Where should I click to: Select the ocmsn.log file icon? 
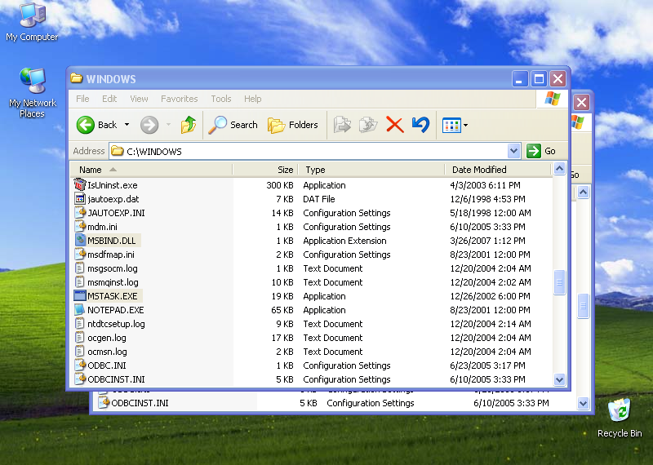click(x=79, y=351)
